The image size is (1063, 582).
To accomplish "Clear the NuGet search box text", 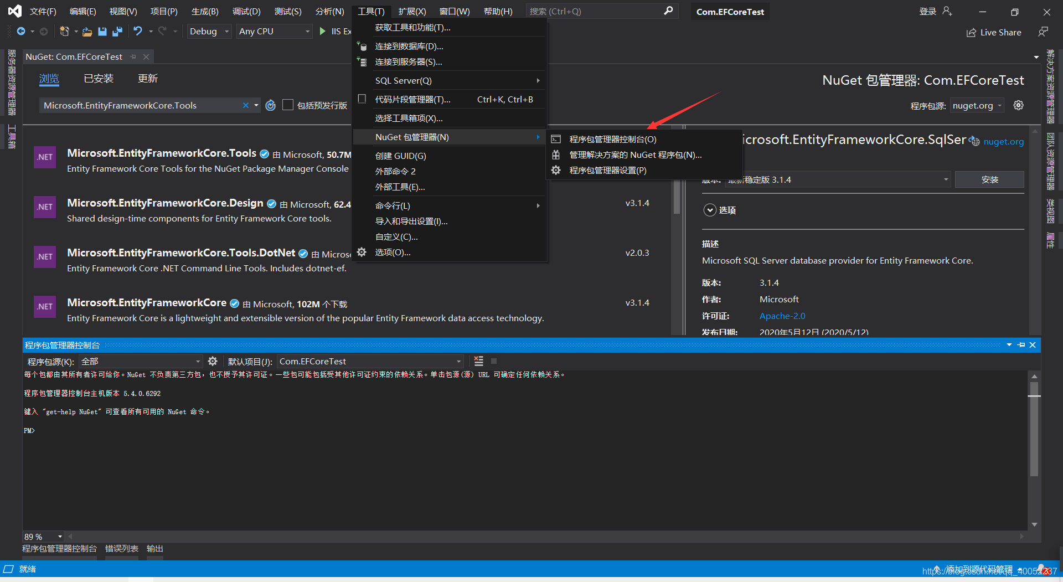I will point(245,105).
